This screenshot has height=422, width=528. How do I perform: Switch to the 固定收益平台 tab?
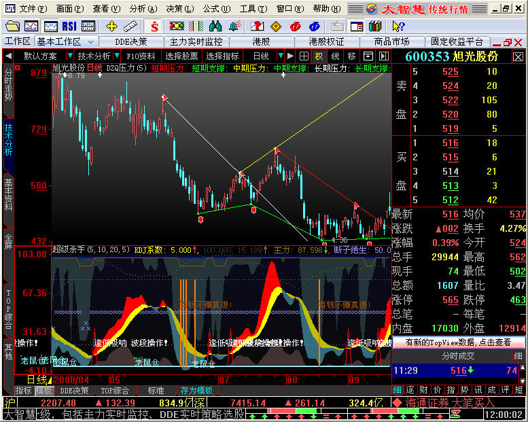(x=457, y=41)
